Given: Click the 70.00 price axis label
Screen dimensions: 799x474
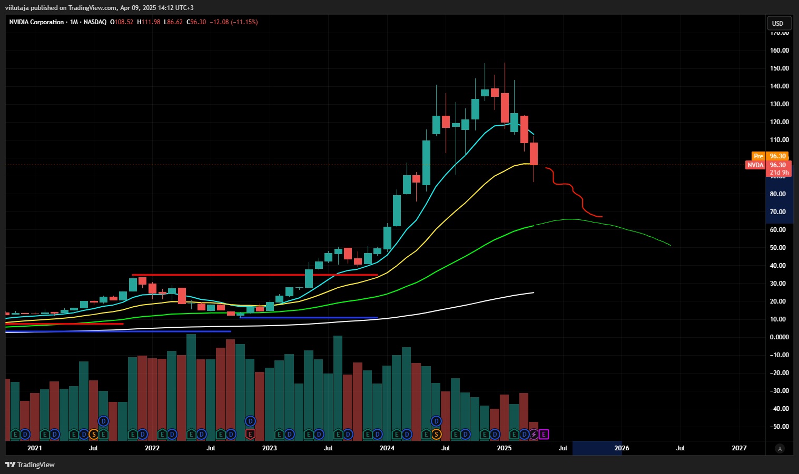Looking at the screenshot, I should [x=778, y=212].
